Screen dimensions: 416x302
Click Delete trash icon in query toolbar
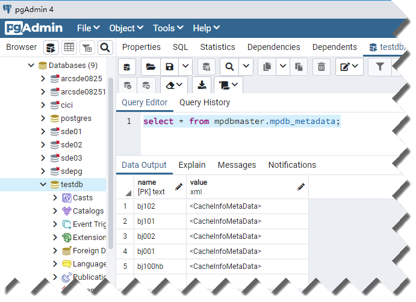coord(321,67)
